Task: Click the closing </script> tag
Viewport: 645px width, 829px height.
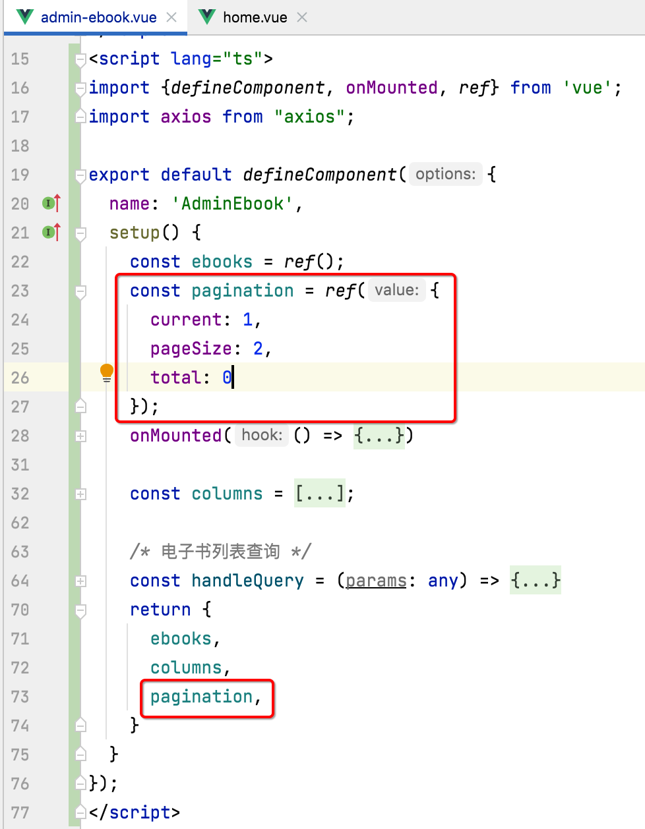Action: pyautogui.click(x=135, y=813)
